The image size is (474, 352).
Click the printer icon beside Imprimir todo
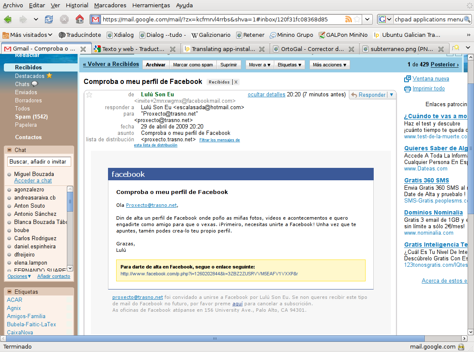[x=408, y=89]
